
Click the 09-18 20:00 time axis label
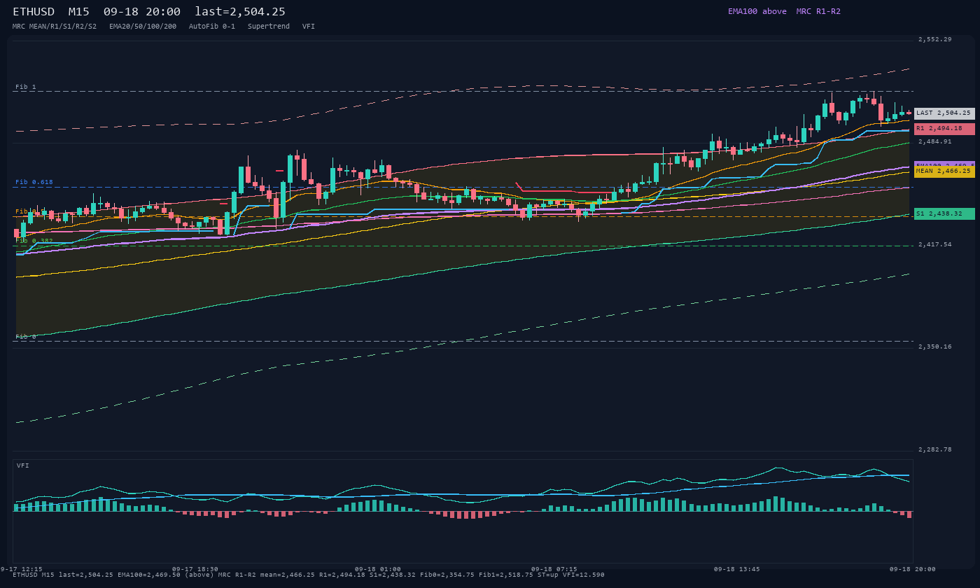(913, 569)
